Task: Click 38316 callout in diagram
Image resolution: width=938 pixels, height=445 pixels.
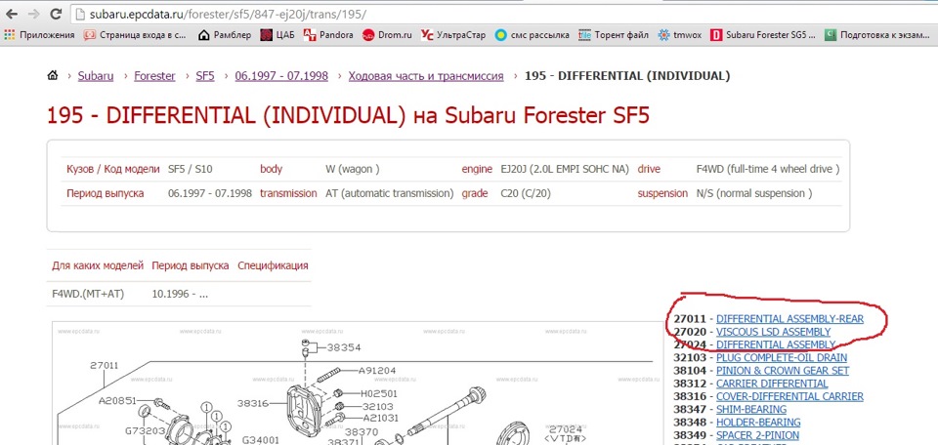Action: tap(252, 403)
